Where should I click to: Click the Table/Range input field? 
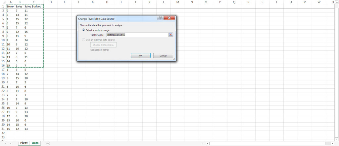pyautogui.click(x=137, y=35)
